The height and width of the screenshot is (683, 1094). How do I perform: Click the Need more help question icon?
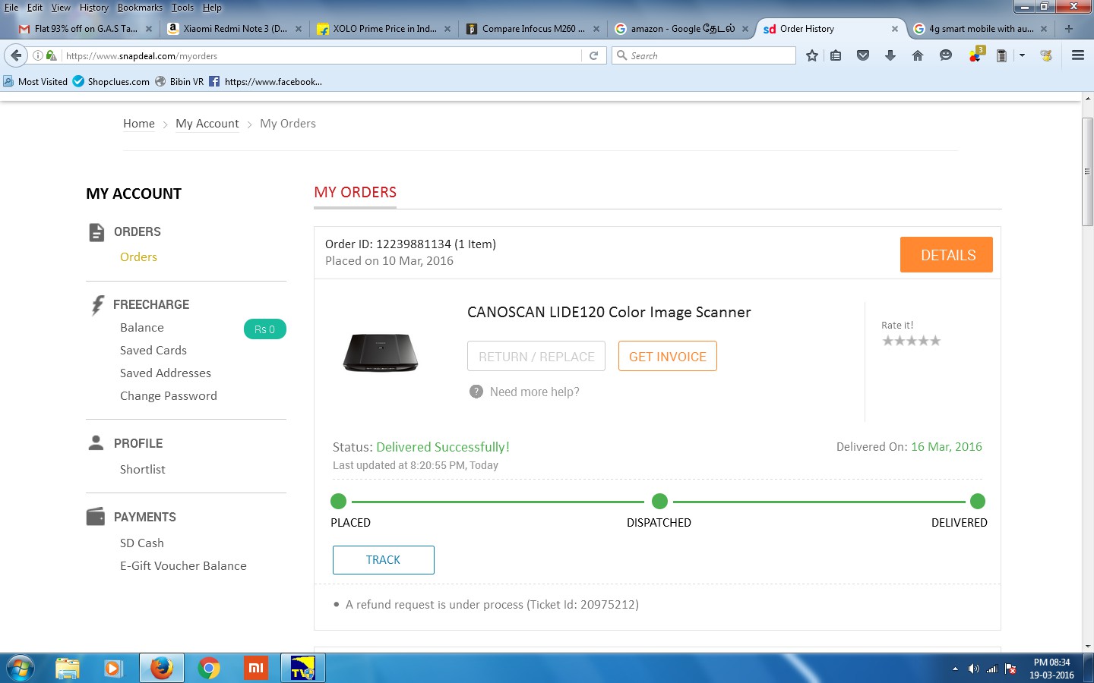pyautogui.click(x=476, y=392)
